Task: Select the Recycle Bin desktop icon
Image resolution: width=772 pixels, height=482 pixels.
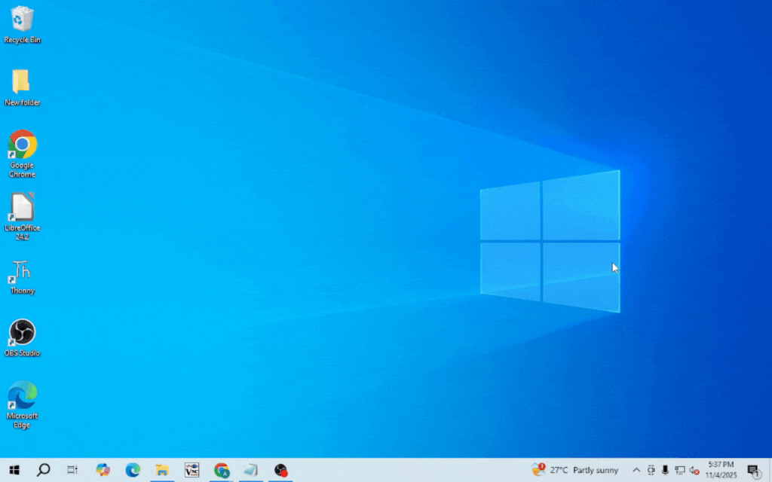Action: tap(22, 20)
